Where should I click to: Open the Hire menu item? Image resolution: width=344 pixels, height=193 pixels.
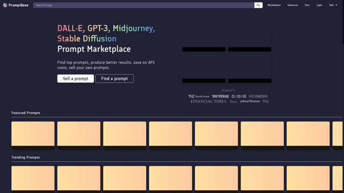click(x=307, y=5)
